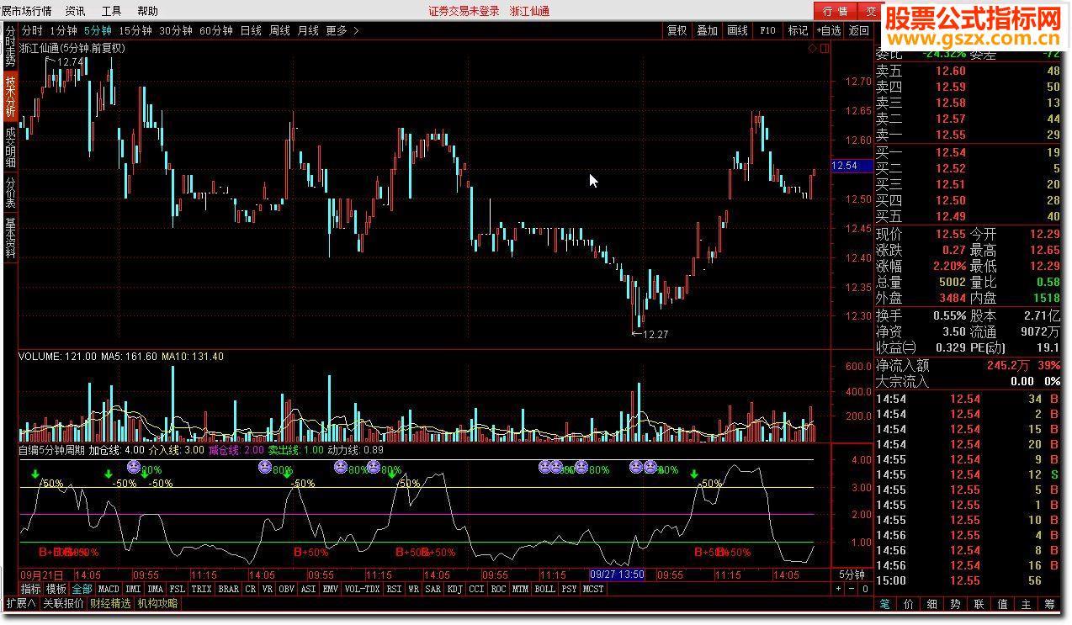Switch indicator to VOL-TDX
1072x625 pixels.
[x=363, y=589]
